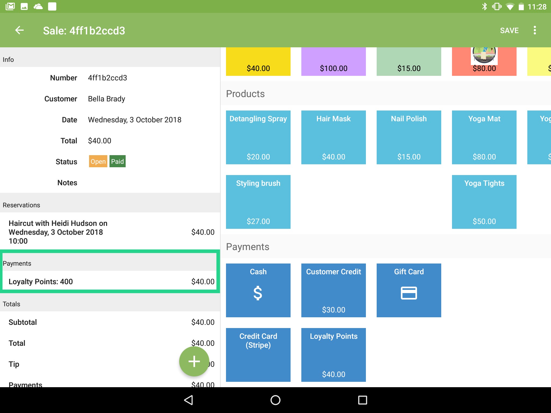Tap the Paid status badge

118,161
